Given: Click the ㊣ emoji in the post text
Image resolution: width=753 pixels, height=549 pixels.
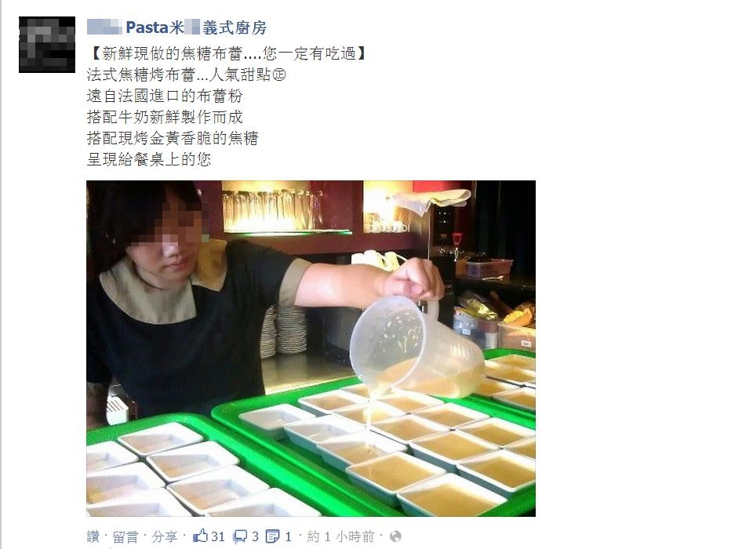Looking at the screenshot, I should pyautogui.click(x=279, y=75).
